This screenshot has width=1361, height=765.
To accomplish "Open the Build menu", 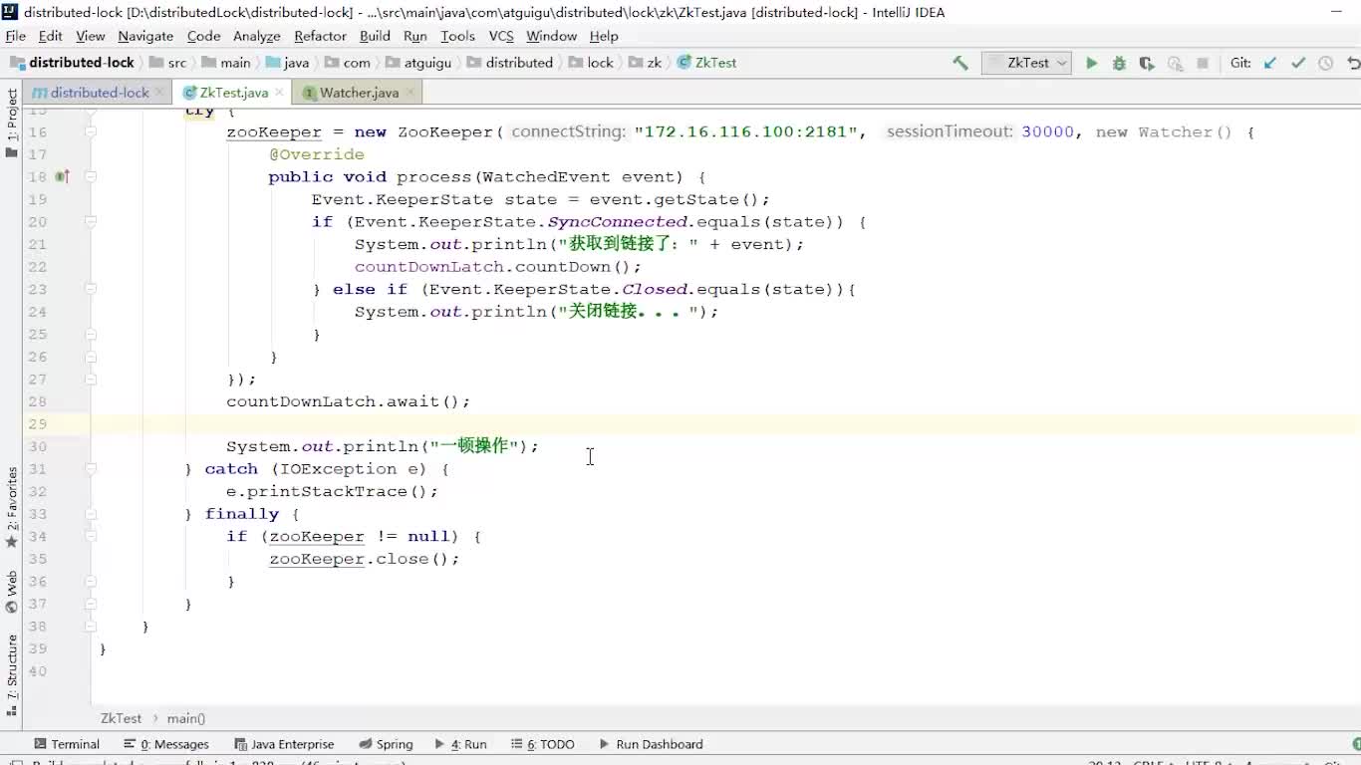I will (x=375, y=36).
